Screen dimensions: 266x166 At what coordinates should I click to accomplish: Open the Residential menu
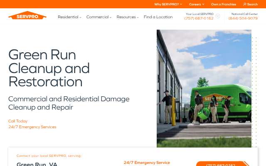point(69,17)
